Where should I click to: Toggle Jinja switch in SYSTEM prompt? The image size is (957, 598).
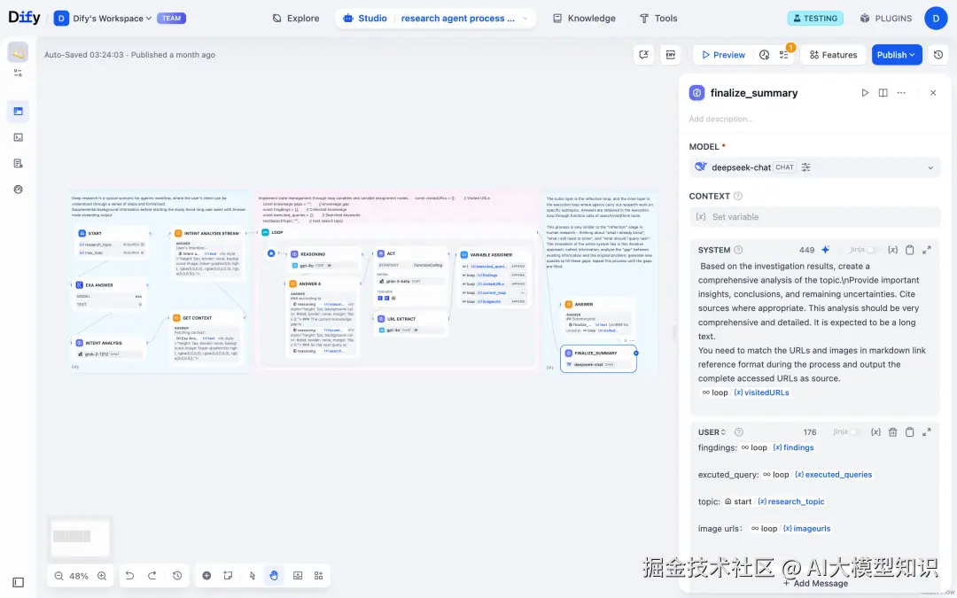(872, 250)
